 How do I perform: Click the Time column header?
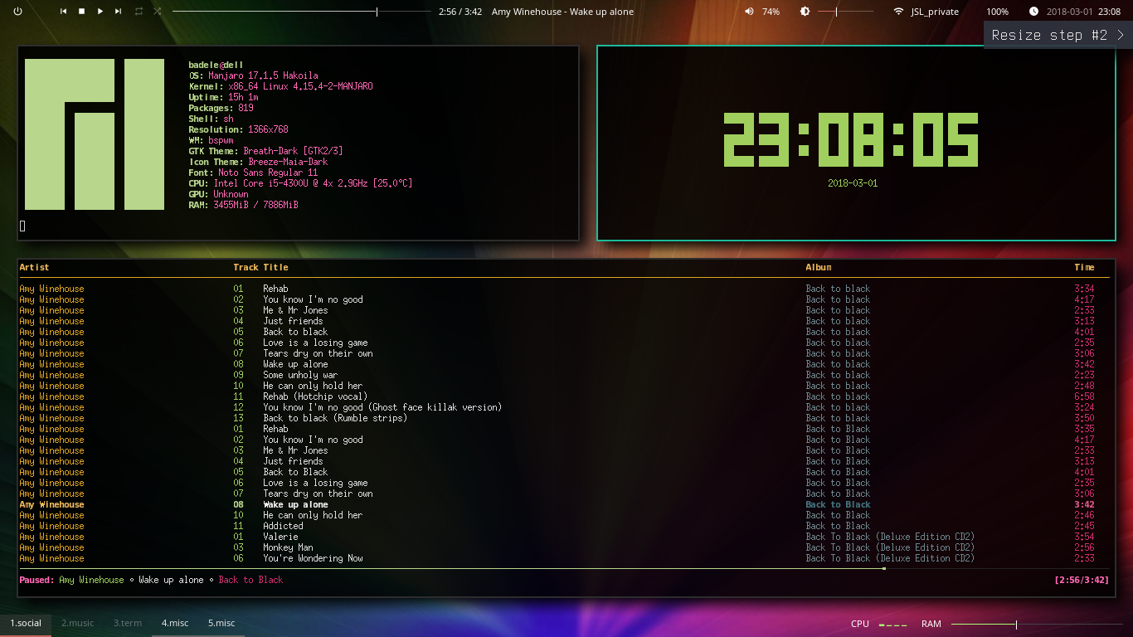pos(1084,267)
